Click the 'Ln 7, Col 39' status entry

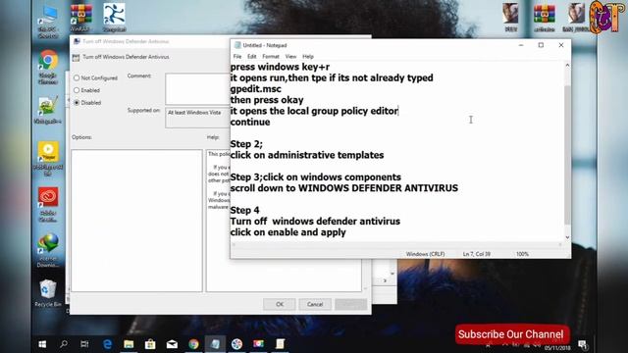tap(477, 254)
